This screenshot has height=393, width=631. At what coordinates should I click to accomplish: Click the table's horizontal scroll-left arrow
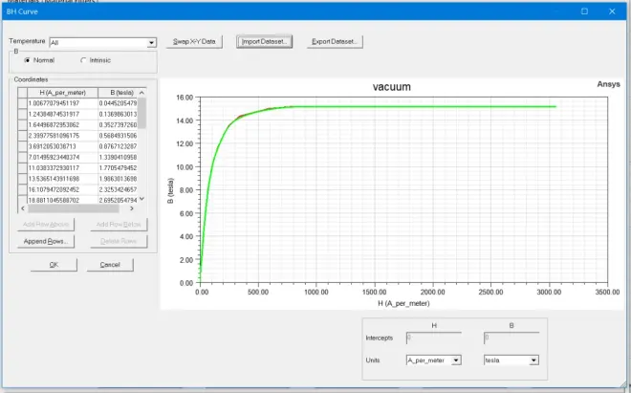pyautogui.click(x=23, y=208)
